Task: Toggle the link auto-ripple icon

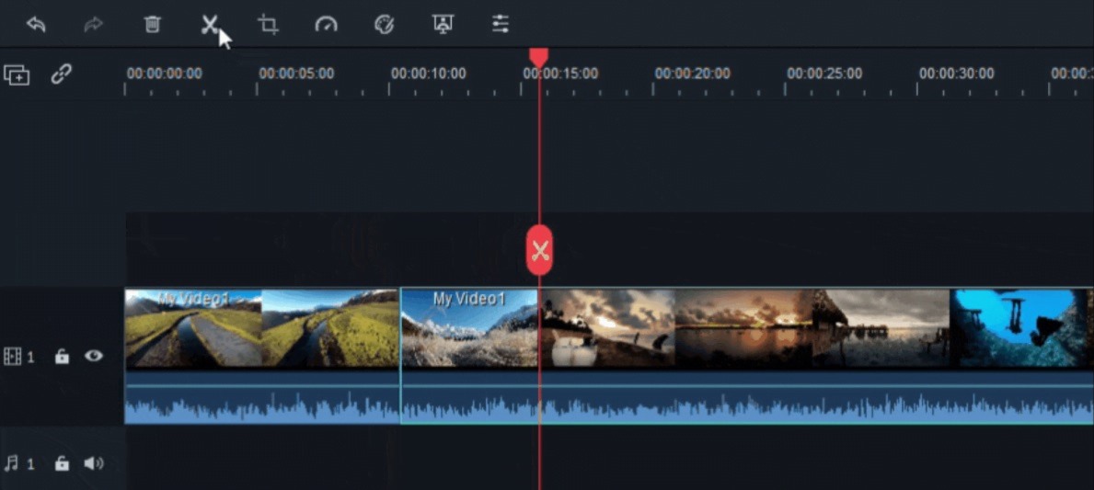Action: [x=62, y=74]
